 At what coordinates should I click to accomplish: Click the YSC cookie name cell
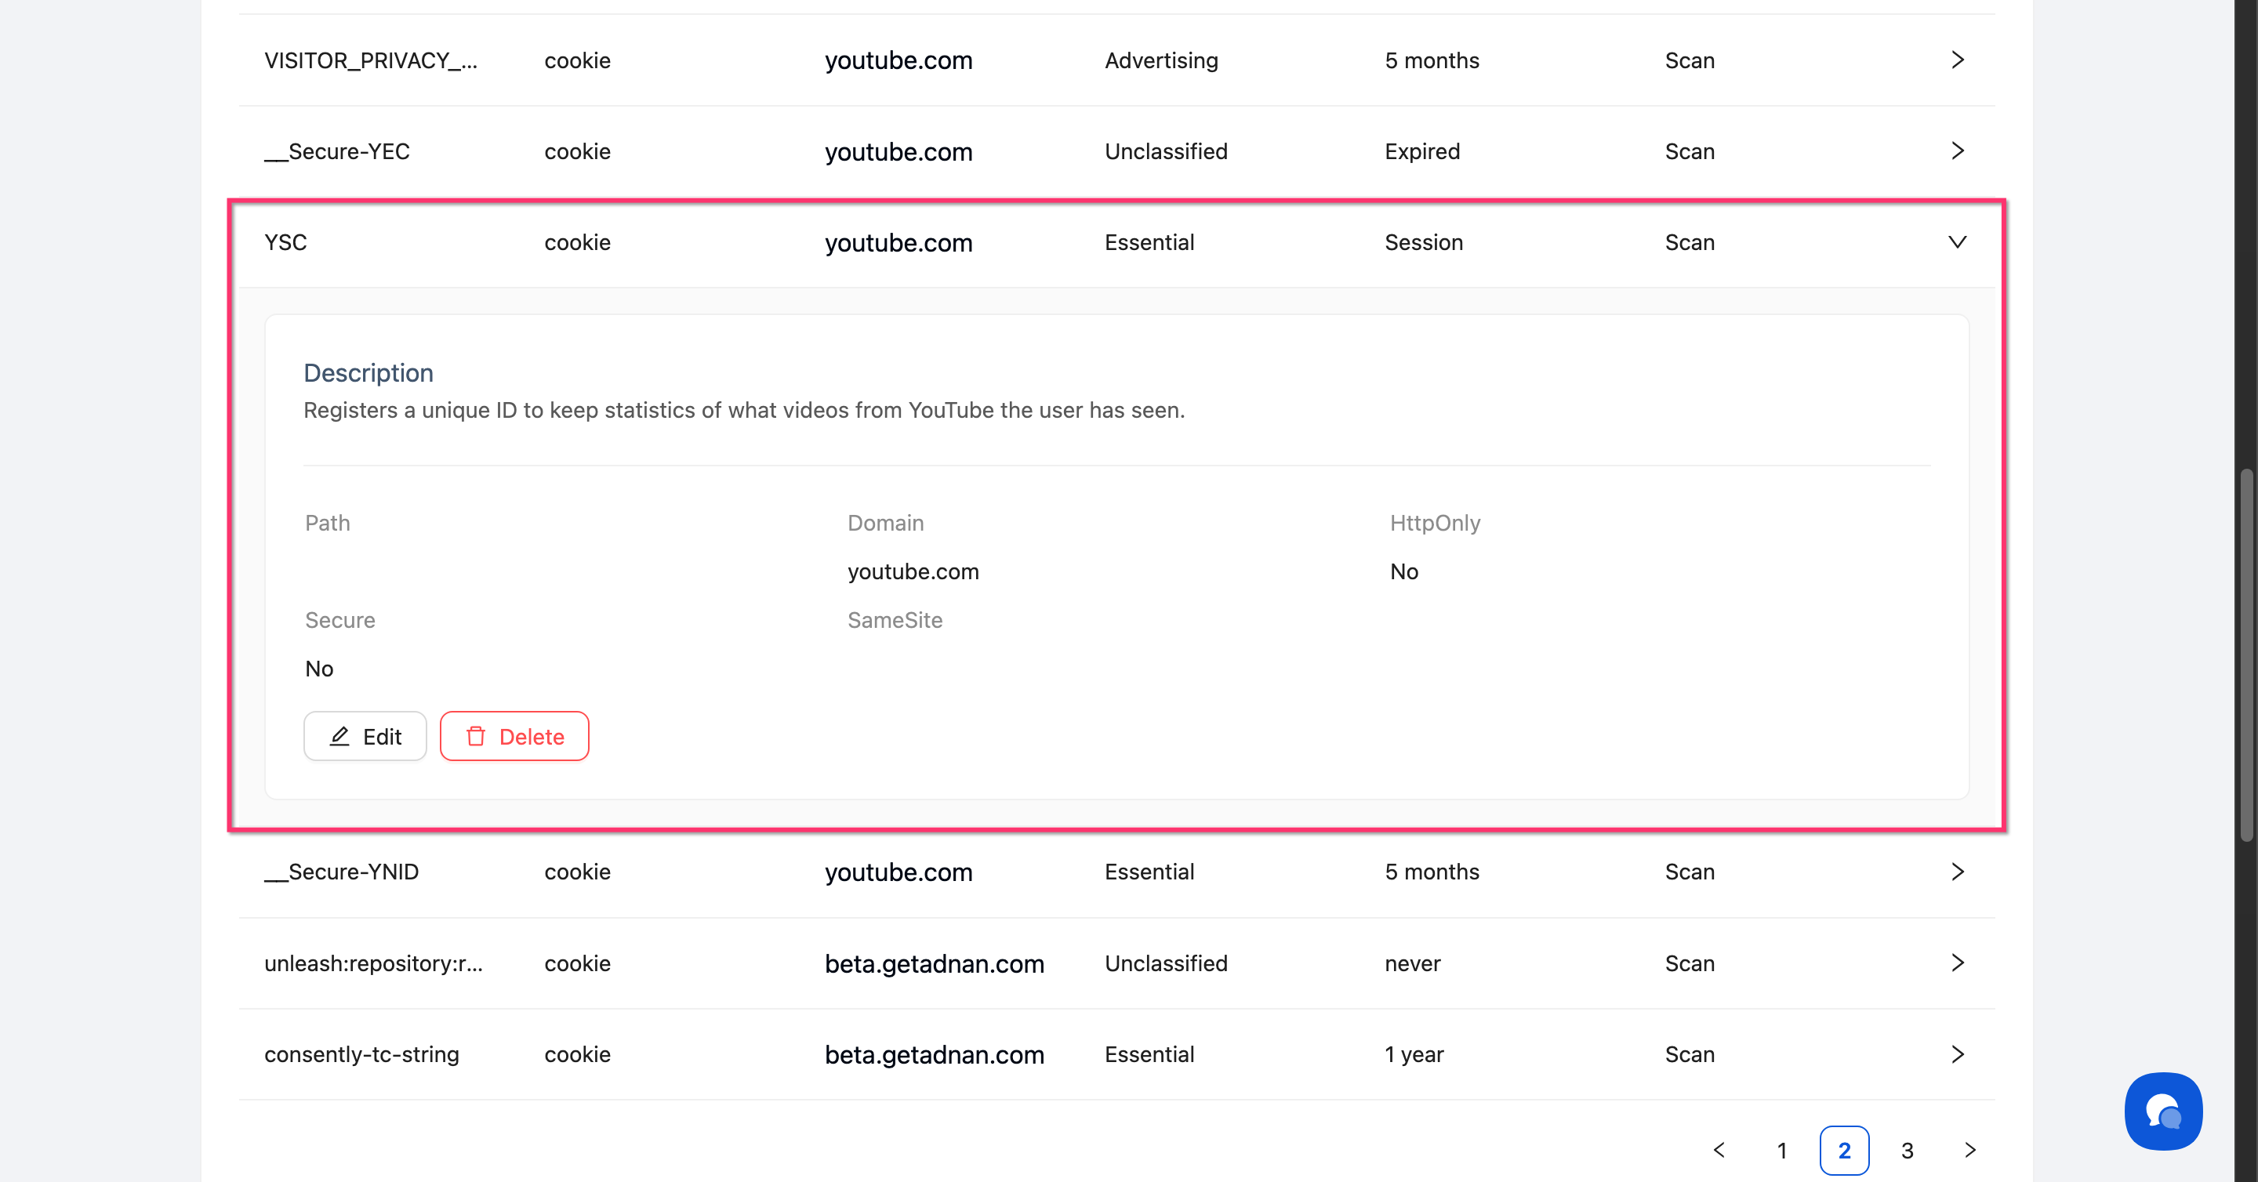pyautogui.click(x=285, y=242)
